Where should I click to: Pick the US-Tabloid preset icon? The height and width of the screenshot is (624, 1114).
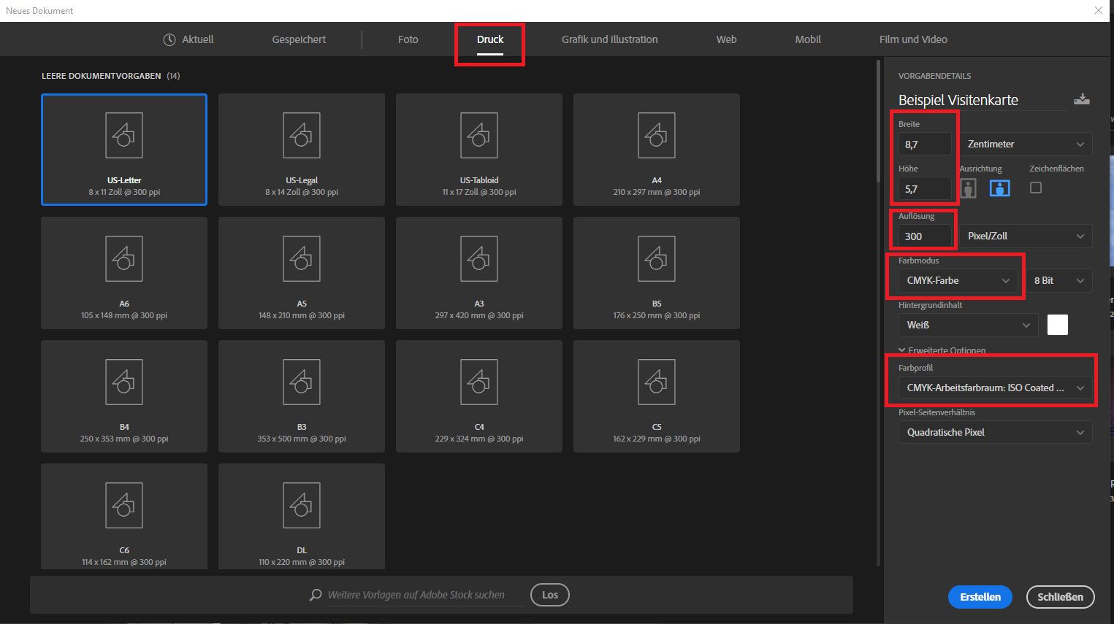[478, 135]
